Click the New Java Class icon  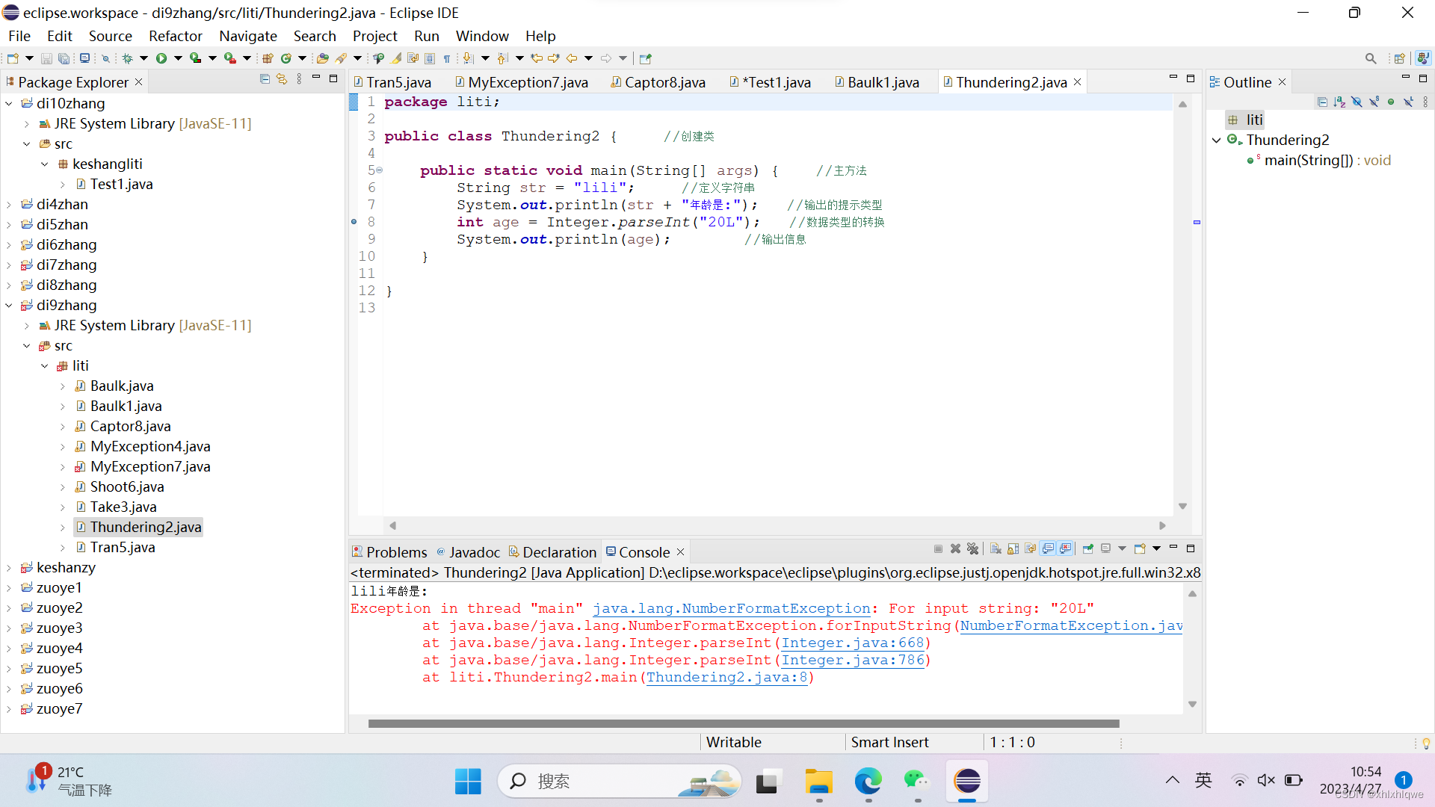point(286,58)
